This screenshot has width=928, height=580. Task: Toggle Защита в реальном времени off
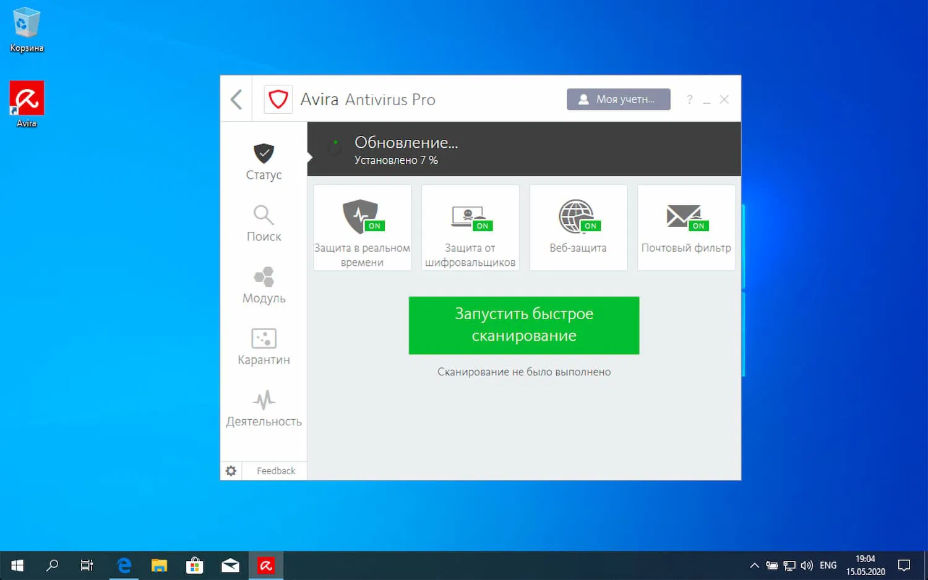(x=374, y=226)
